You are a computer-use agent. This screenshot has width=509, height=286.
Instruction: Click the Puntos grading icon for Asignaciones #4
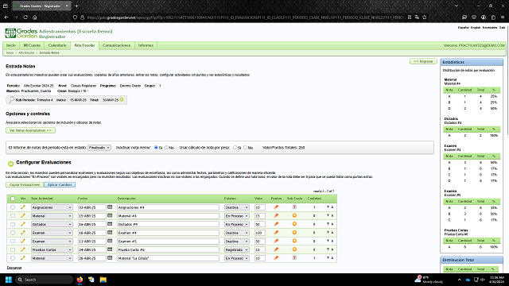(x=276, y=207)
